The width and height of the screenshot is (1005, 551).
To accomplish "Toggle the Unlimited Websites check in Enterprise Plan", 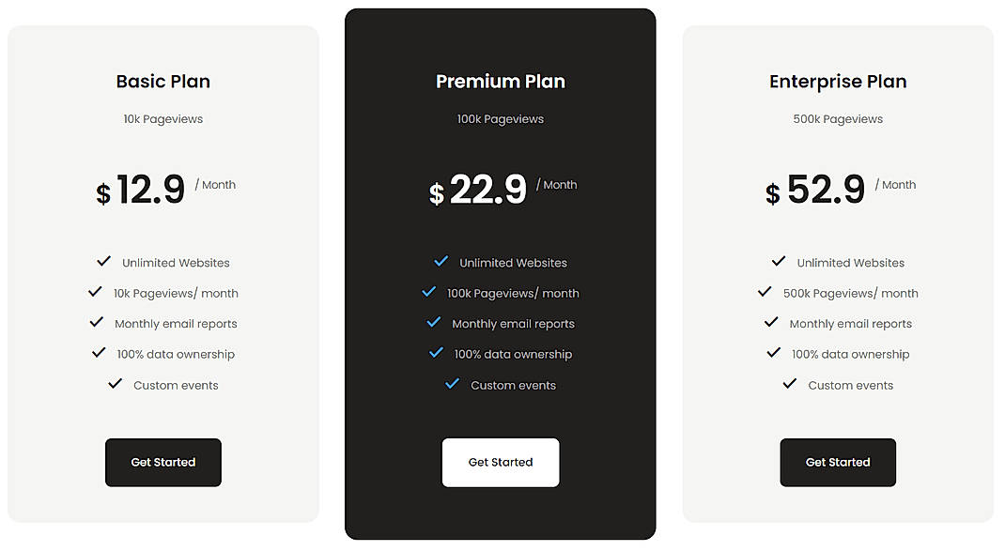I will pyautogui.click(x=778, y=262).
